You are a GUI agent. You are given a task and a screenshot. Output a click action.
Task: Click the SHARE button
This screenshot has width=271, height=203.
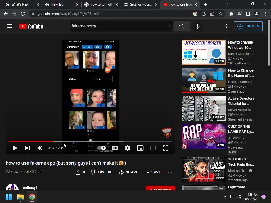(x=128, y=172)
